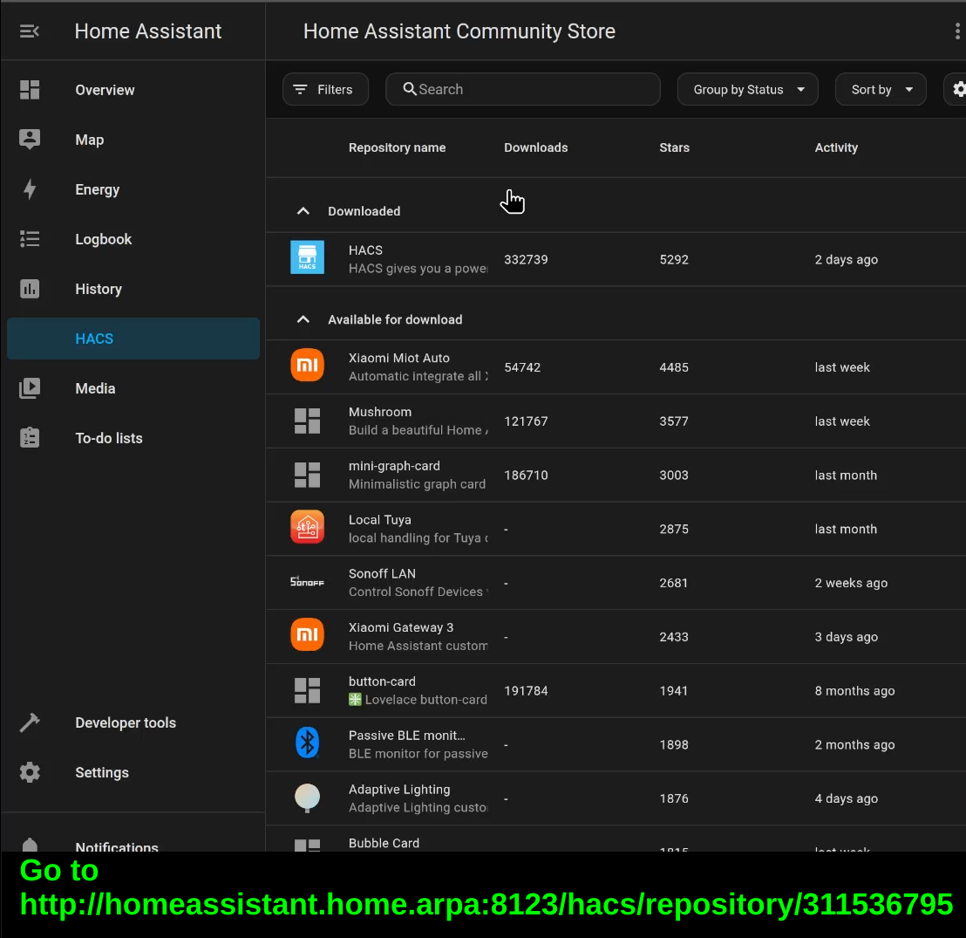Click the Energy lightning bolt icon
This screenshot has width=966, height=938.
(30, 189)
